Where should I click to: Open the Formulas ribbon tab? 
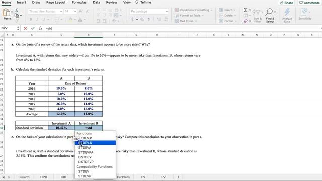click(x=79, y=2)
